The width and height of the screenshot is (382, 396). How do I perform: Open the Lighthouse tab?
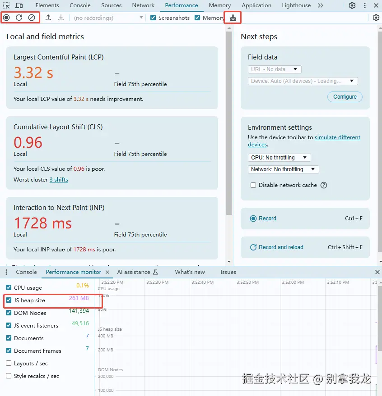[x=296, y=5]
